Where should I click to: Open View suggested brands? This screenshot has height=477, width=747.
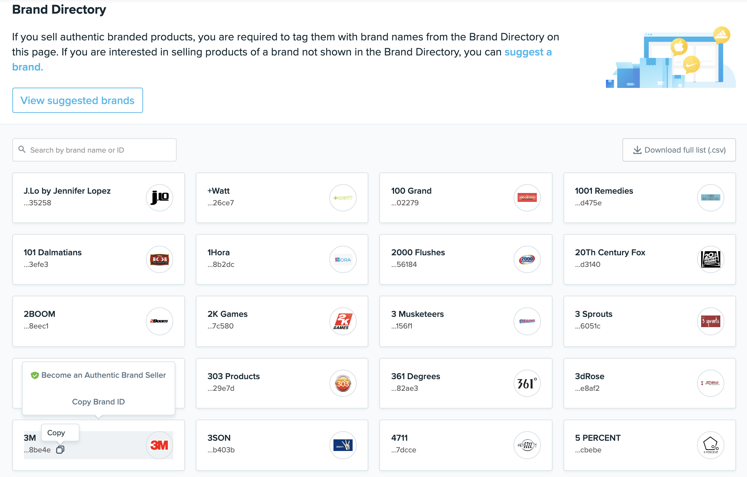[78, 100]
